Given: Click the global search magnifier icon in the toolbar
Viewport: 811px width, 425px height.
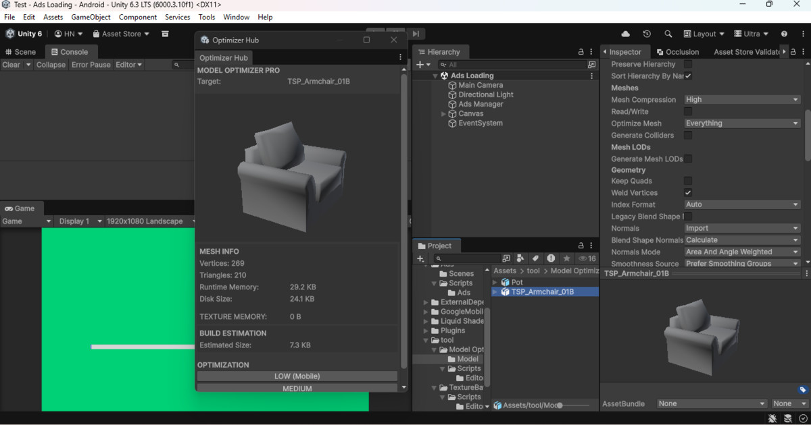Looking at the screenshot, I should coord(668,34).
